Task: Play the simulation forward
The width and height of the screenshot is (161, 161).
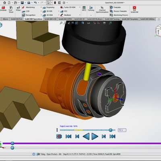Action: pyautogui.click(x=95, y=136)
